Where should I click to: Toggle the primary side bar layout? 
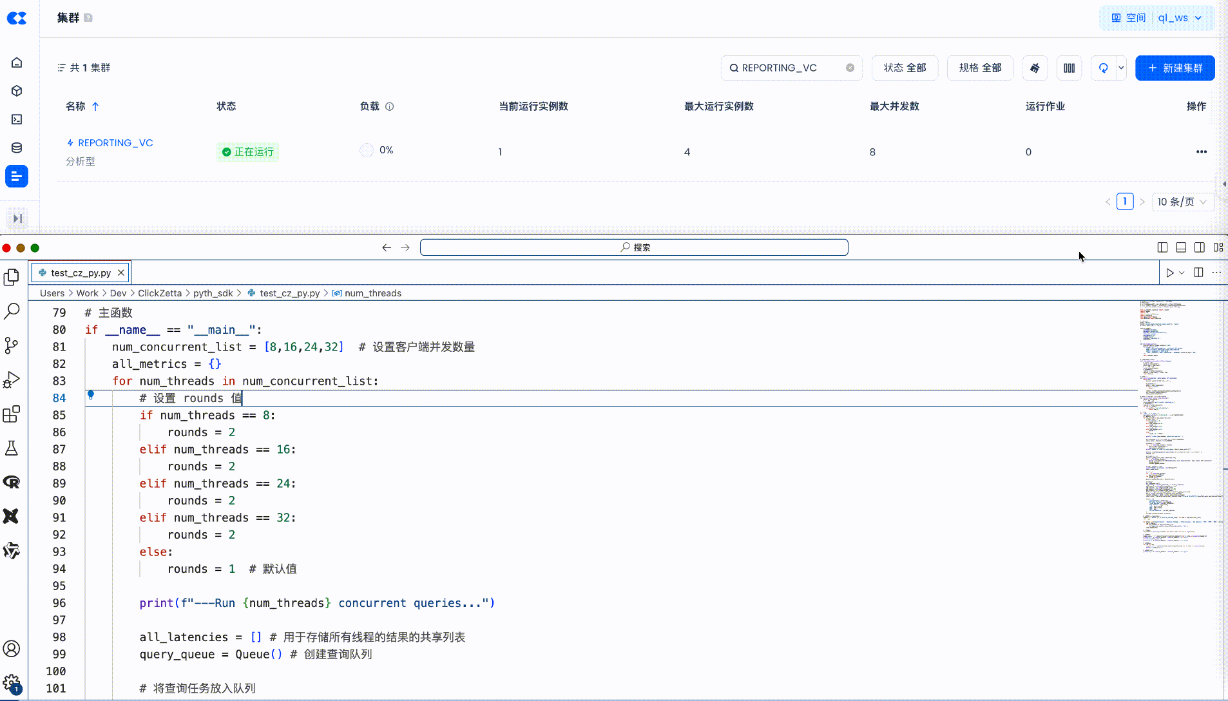1162,247
